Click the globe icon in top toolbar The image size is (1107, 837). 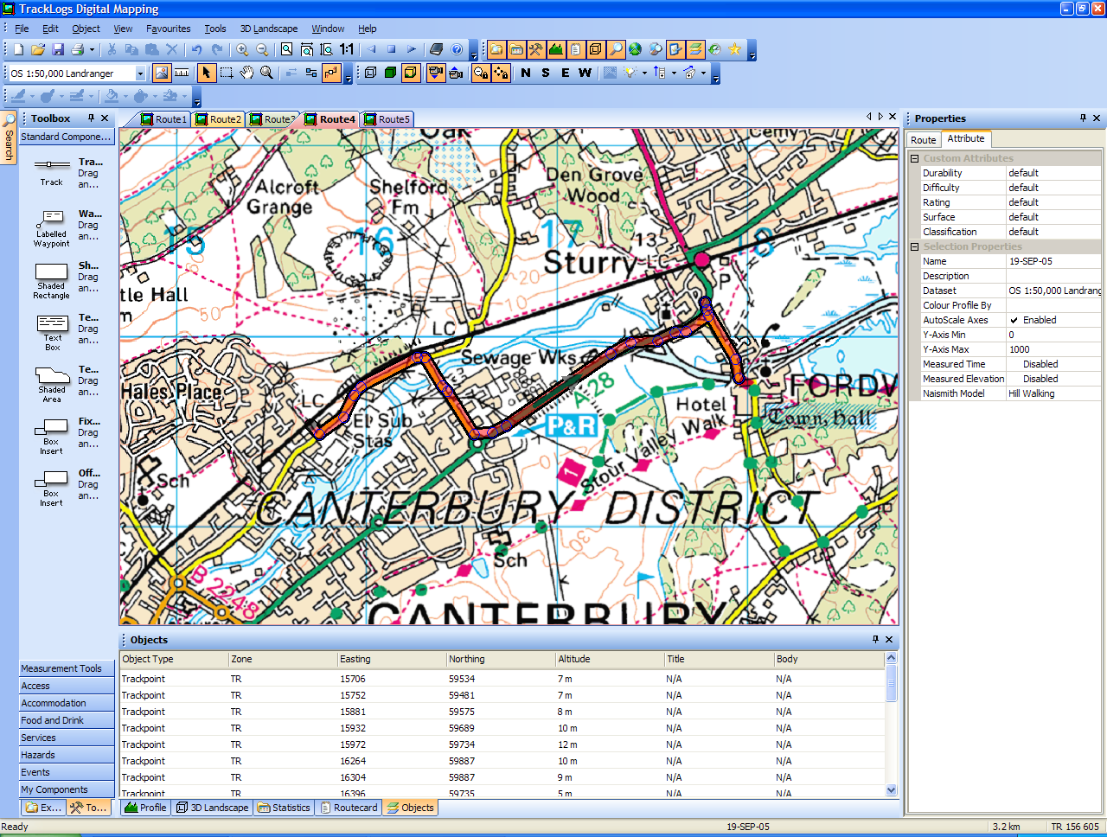pyautogui.click(x=635, y=50)
